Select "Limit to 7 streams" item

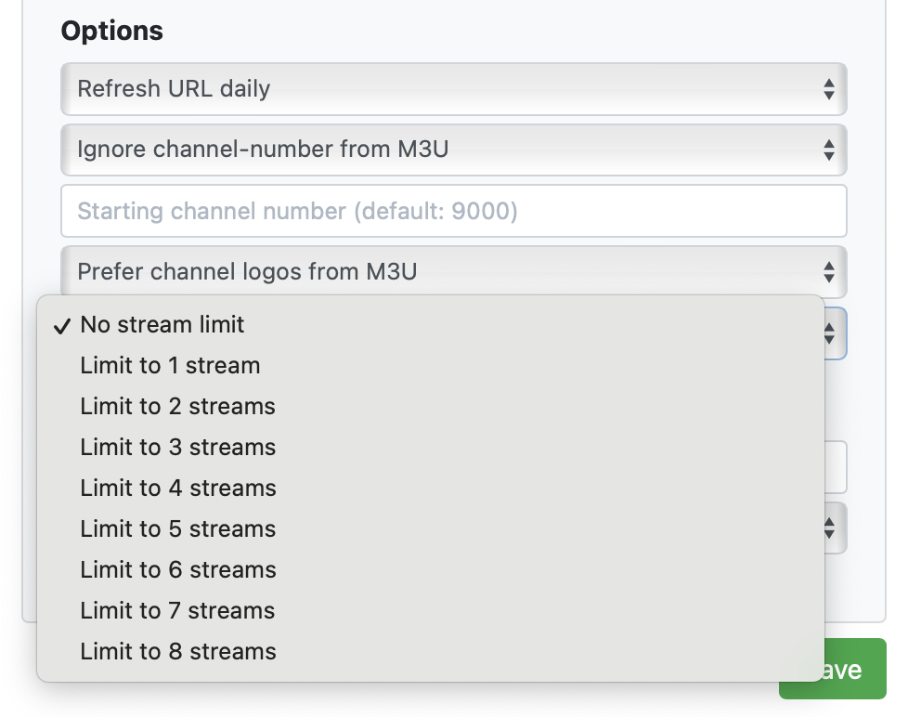click(x=177, y=611)
